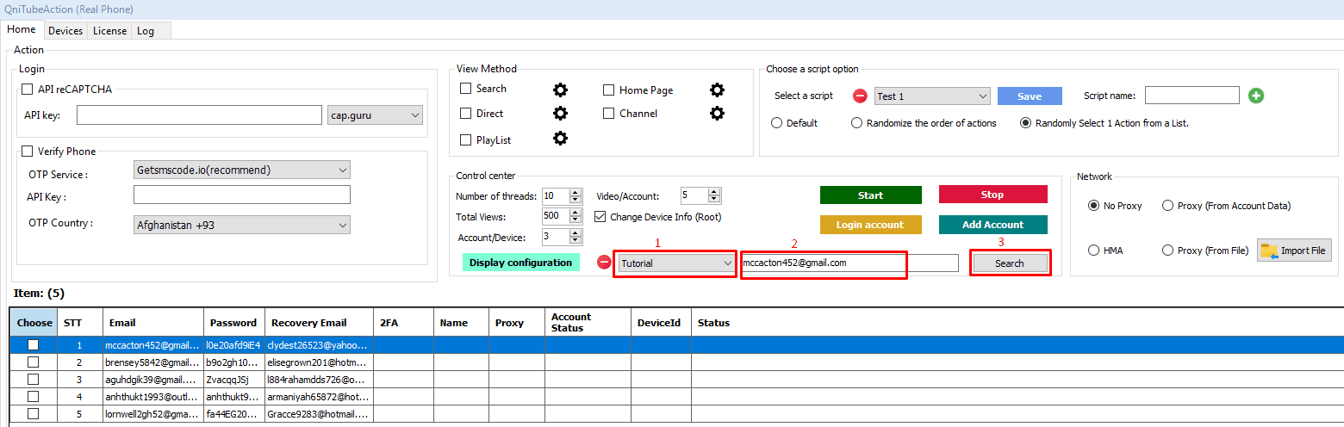
Task: Click the Account Status column header
Action: point(588,323)
